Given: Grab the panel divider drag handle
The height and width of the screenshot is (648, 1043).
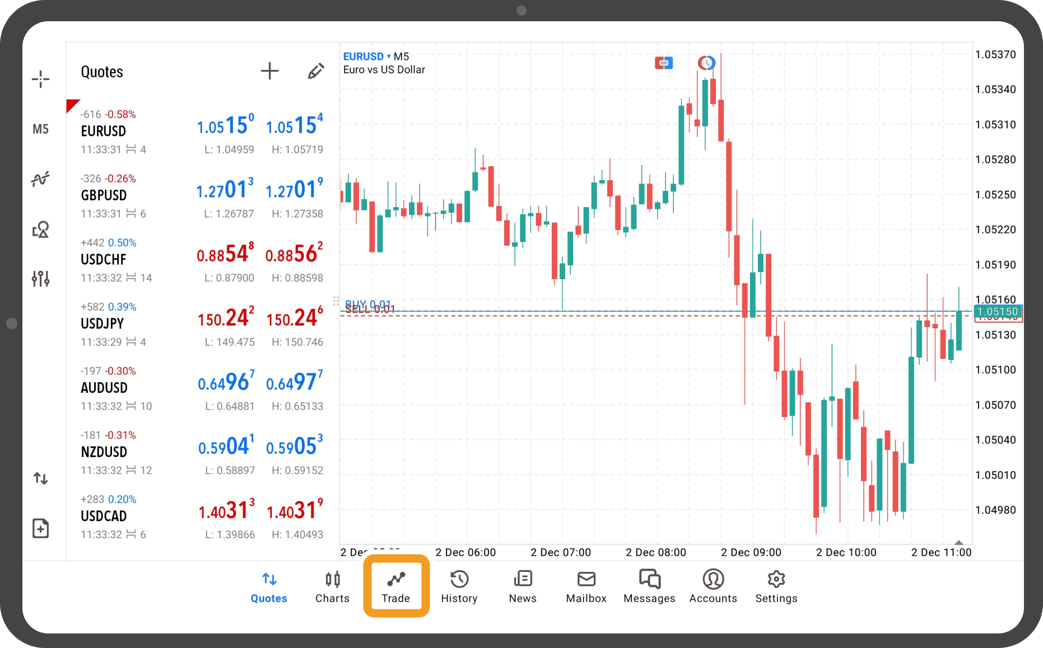Looking at the screenshot, I should (336, 301).
